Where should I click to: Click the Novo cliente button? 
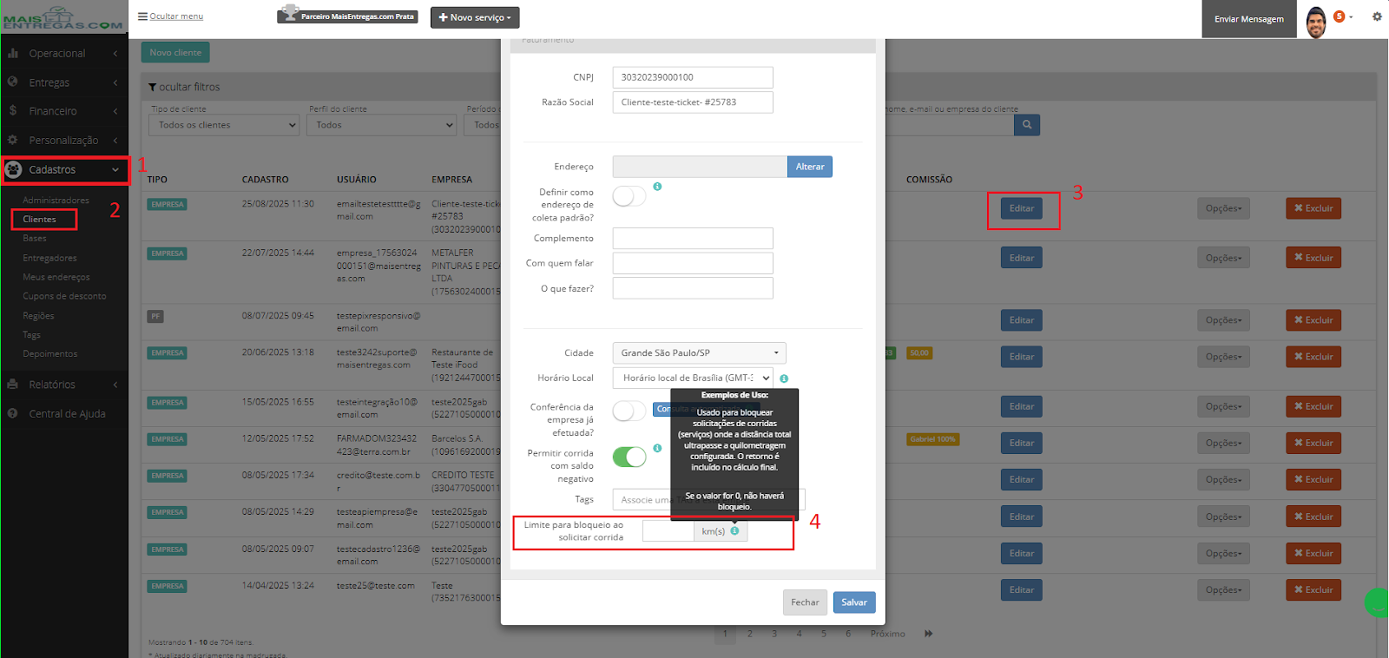pyautogui.click(x=175, y=53)
